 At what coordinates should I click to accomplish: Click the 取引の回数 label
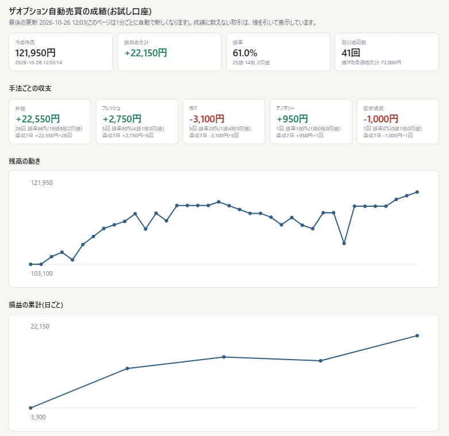point(354,43)
